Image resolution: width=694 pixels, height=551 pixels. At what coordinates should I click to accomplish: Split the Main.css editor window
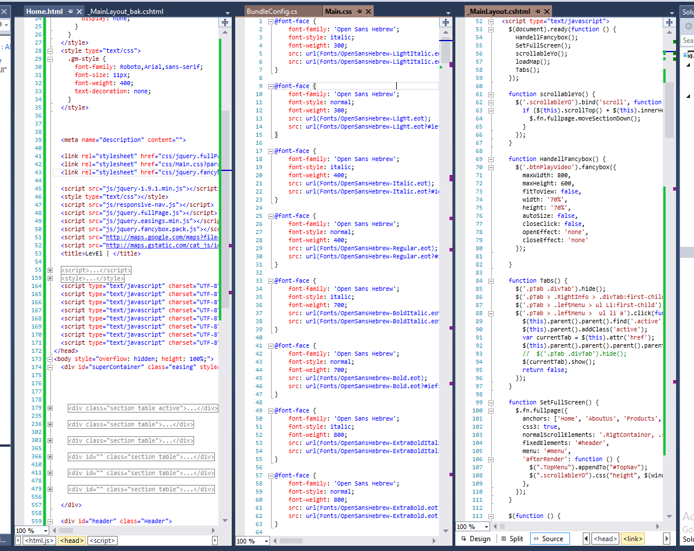click(445, 22)
